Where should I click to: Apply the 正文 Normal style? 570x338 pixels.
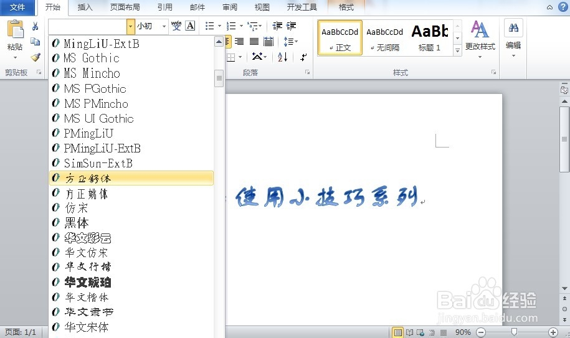coord(340,38)
